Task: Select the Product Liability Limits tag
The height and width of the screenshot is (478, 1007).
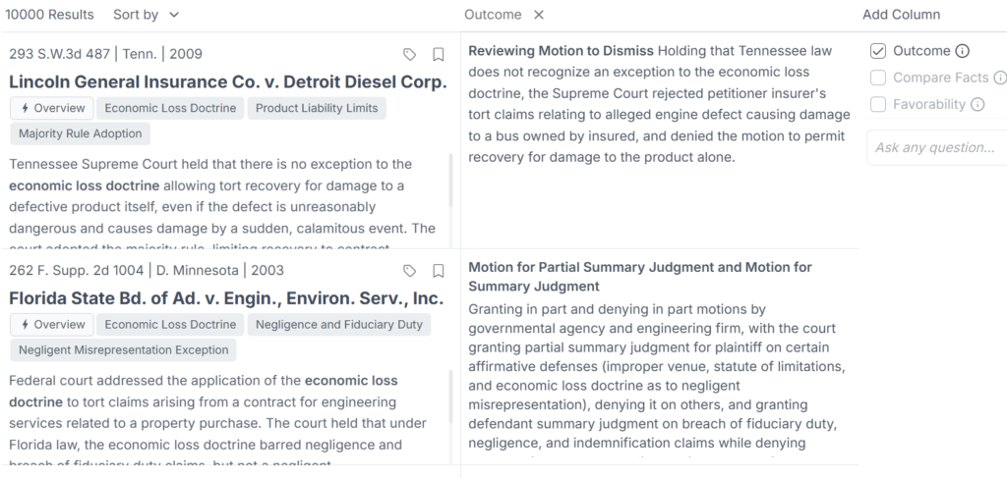Action: point(317,108)
